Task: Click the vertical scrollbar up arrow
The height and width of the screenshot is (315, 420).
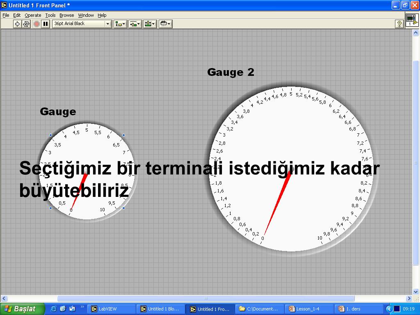Action: point(416,33)
